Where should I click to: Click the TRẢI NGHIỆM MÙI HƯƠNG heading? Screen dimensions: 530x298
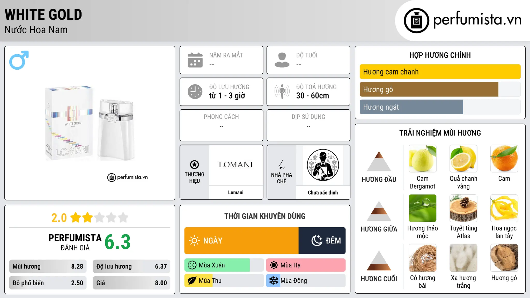tap(440, 133)
